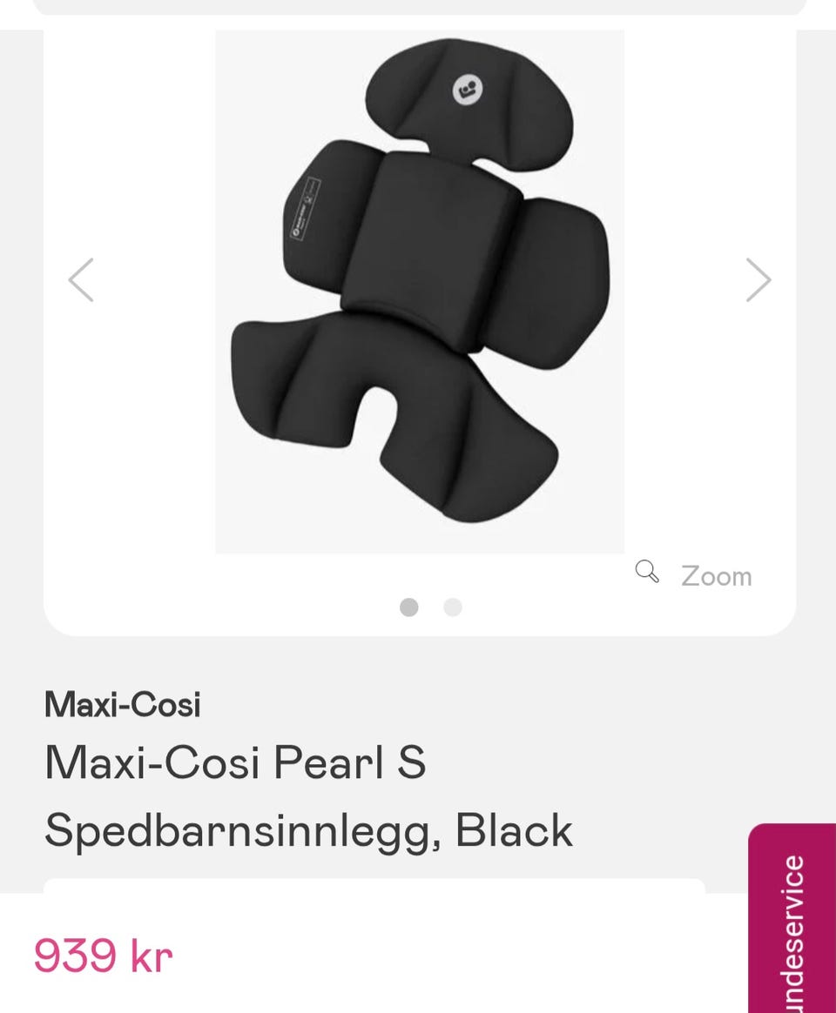Open the Kundeservice side tab
This screenshot has width=836, height=1013.
(x=792, y=918)
